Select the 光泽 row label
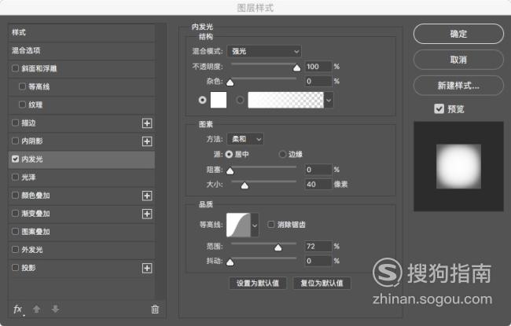Viewport: 511px width, 326px height. click(28, 178)
